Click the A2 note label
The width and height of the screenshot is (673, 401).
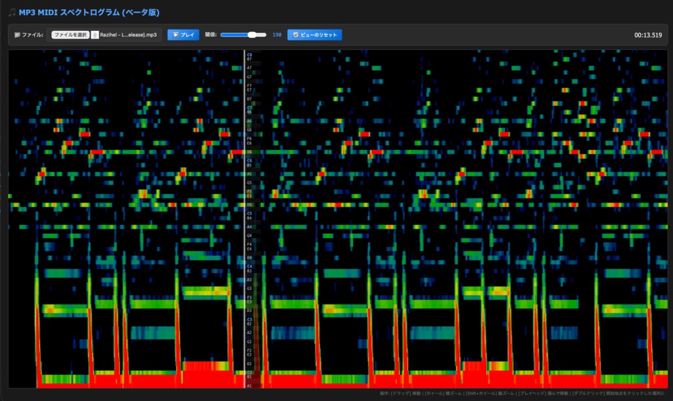pos(249,333)
